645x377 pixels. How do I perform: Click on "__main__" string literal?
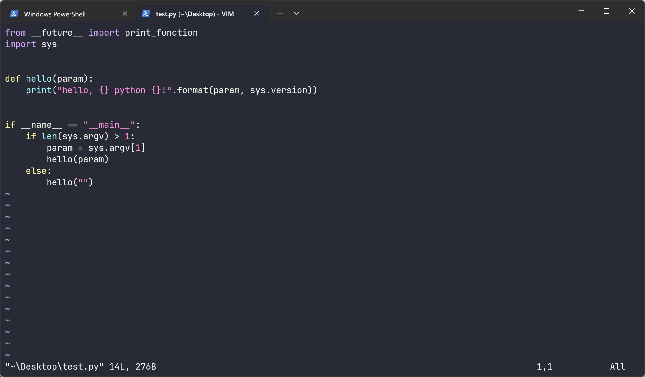109,125
